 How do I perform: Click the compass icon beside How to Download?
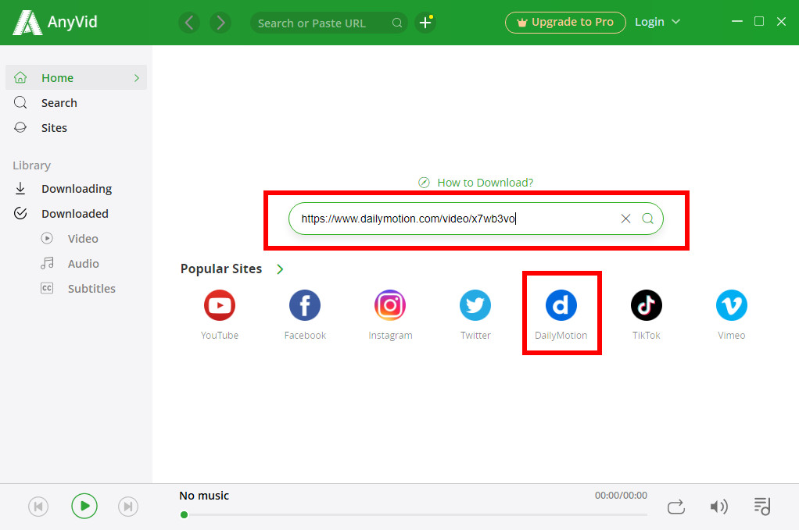424,183
